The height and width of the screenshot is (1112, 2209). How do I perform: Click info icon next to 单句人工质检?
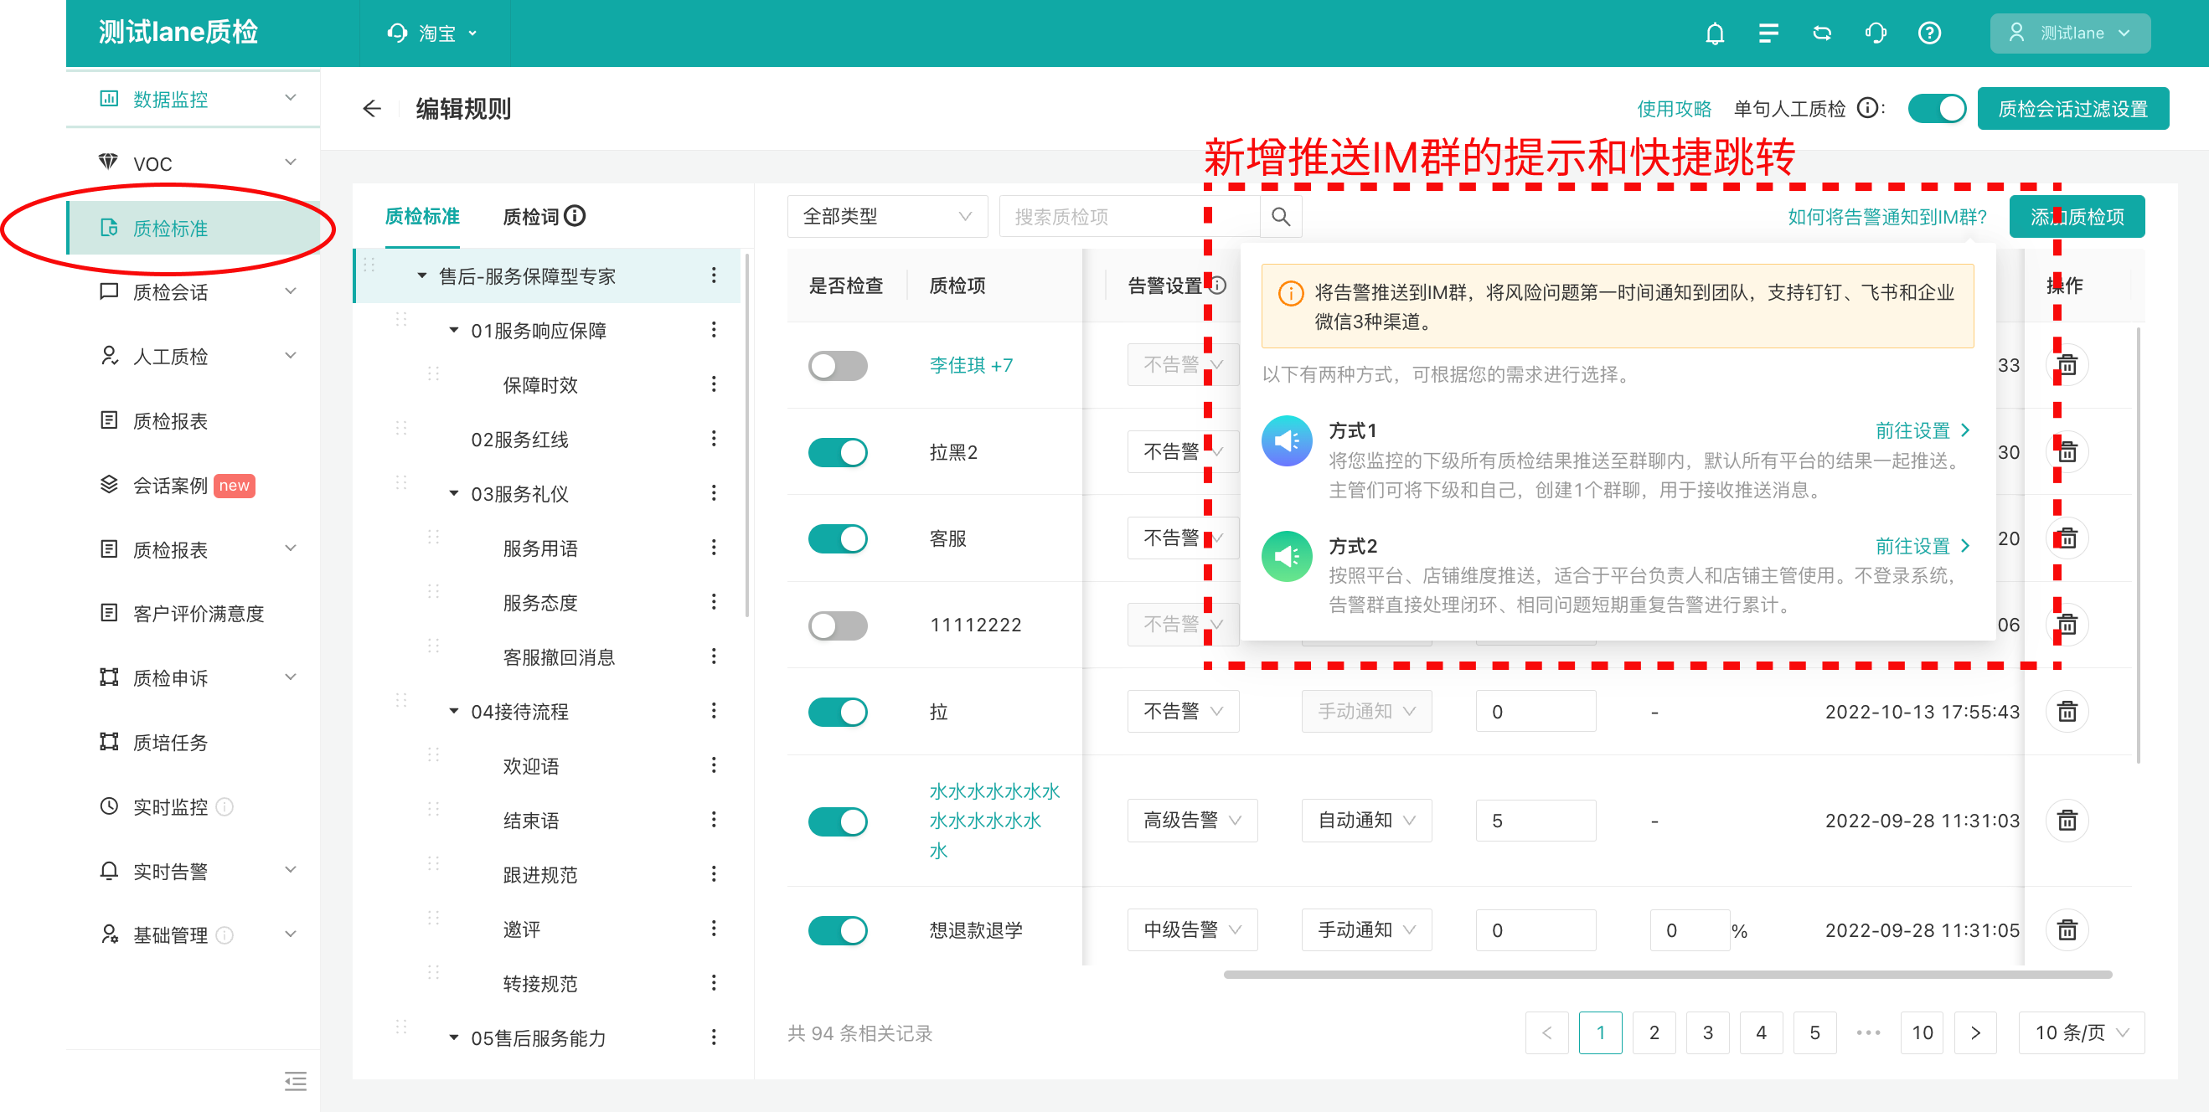click(1867, 109)
